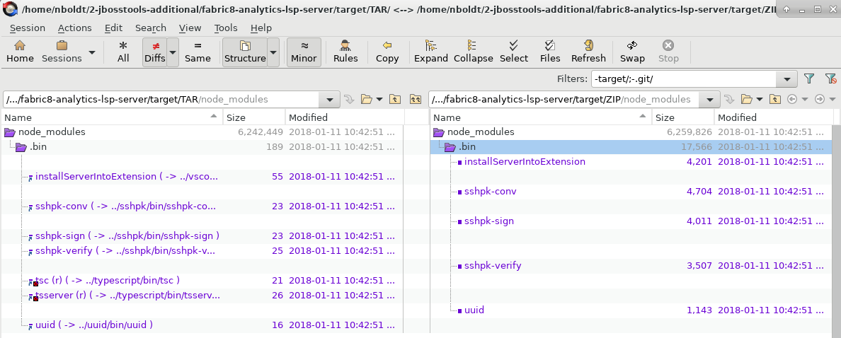Select node_modules folder in right pane
Viewport: 841px width, 338px height.
[x=631, y=132]
